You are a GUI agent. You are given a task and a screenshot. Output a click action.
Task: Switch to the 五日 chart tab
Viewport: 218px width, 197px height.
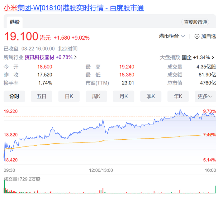(41, 96)
